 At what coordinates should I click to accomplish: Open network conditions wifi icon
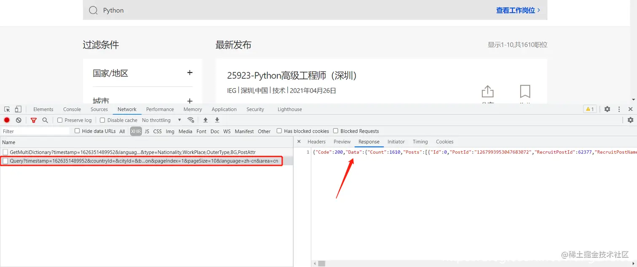click(191, 120)
